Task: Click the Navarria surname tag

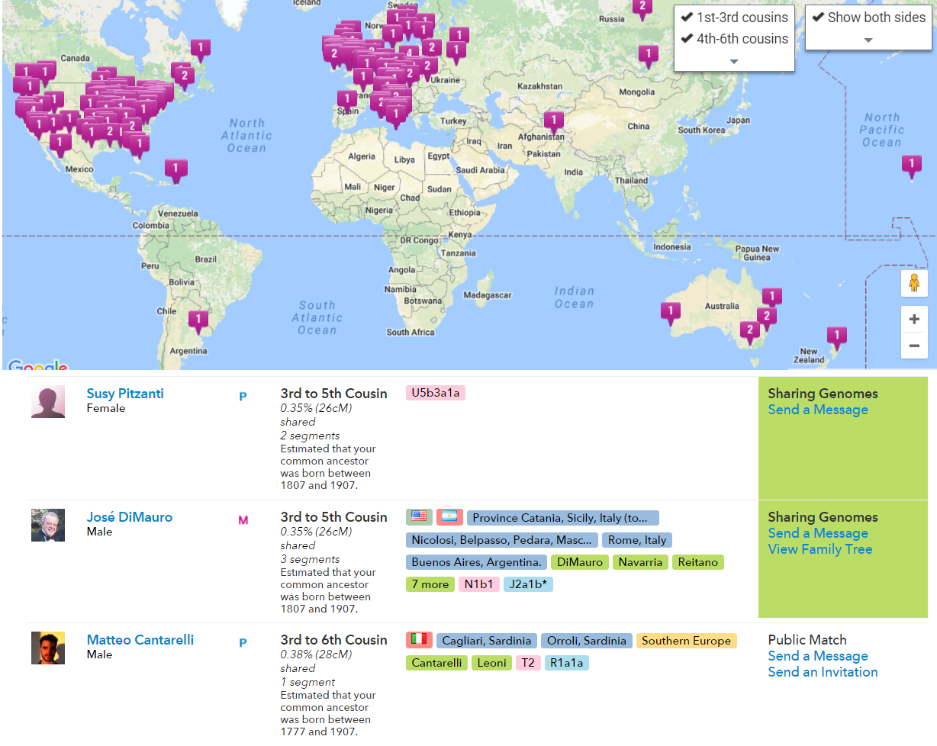Action: click(641, 562)
